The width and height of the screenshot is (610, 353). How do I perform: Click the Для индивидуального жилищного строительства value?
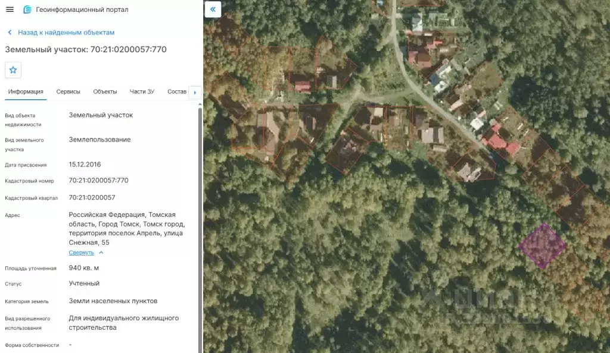[x=124, y=323]
